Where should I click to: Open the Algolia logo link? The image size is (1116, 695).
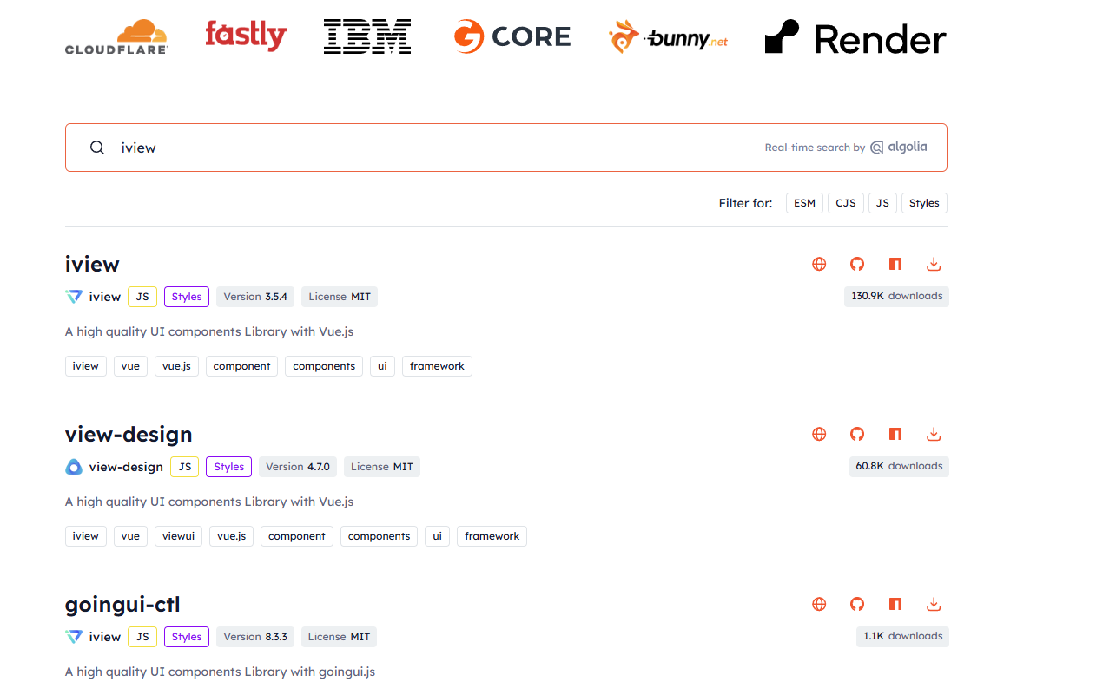pos(899,148)
